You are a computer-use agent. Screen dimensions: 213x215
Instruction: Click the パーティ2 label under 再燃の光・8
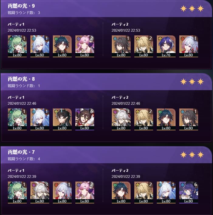click(120, 97)
